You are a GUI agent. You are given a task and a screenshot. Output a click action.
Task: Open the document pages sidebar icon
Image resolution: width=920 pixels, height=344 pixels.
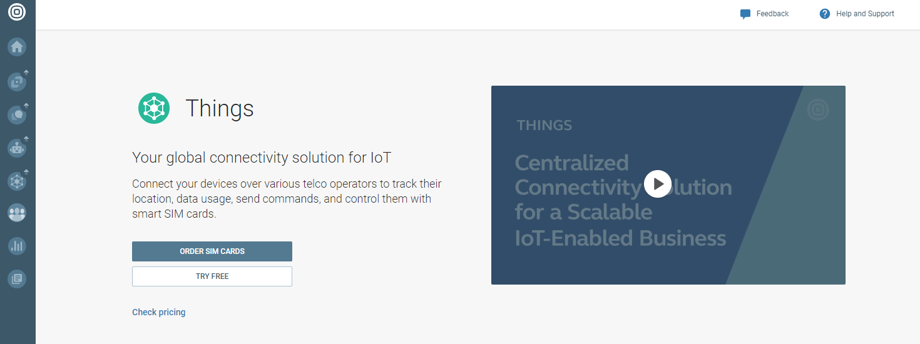tap(17, 279)
